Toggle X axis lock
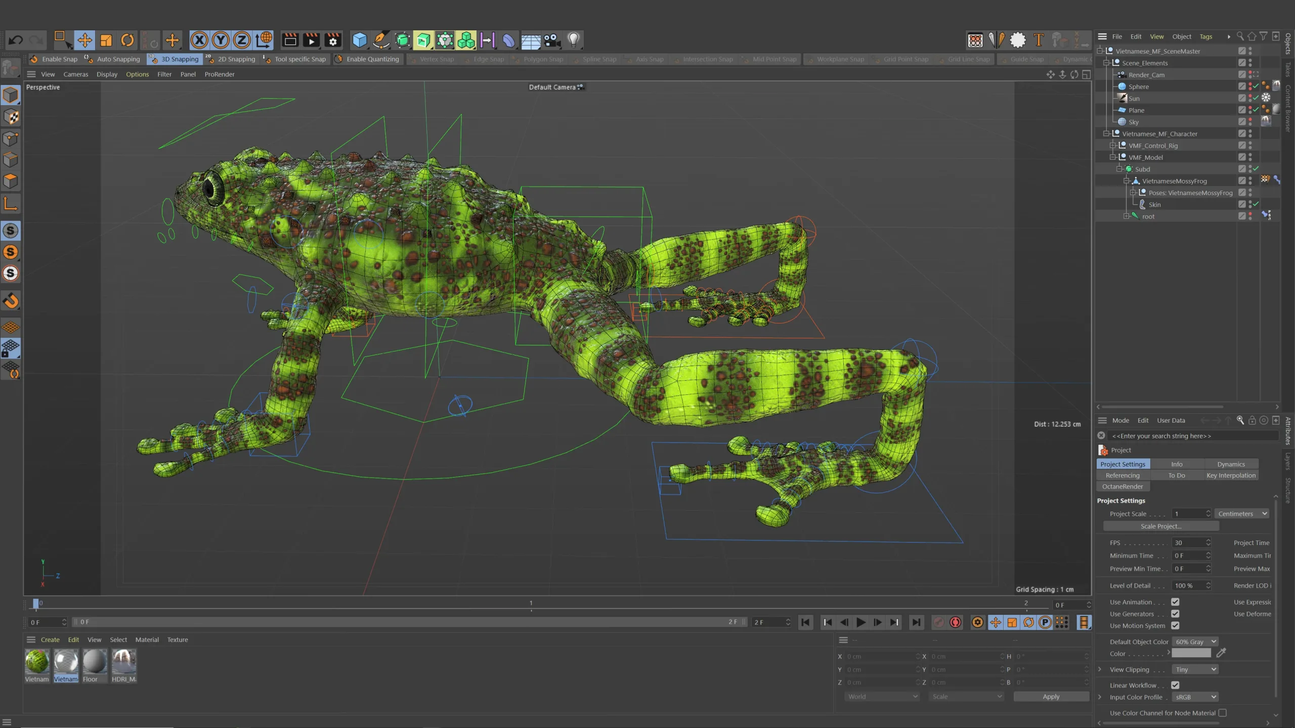The height and width of the screenshot is (728, 1295). tap(199, 40)
